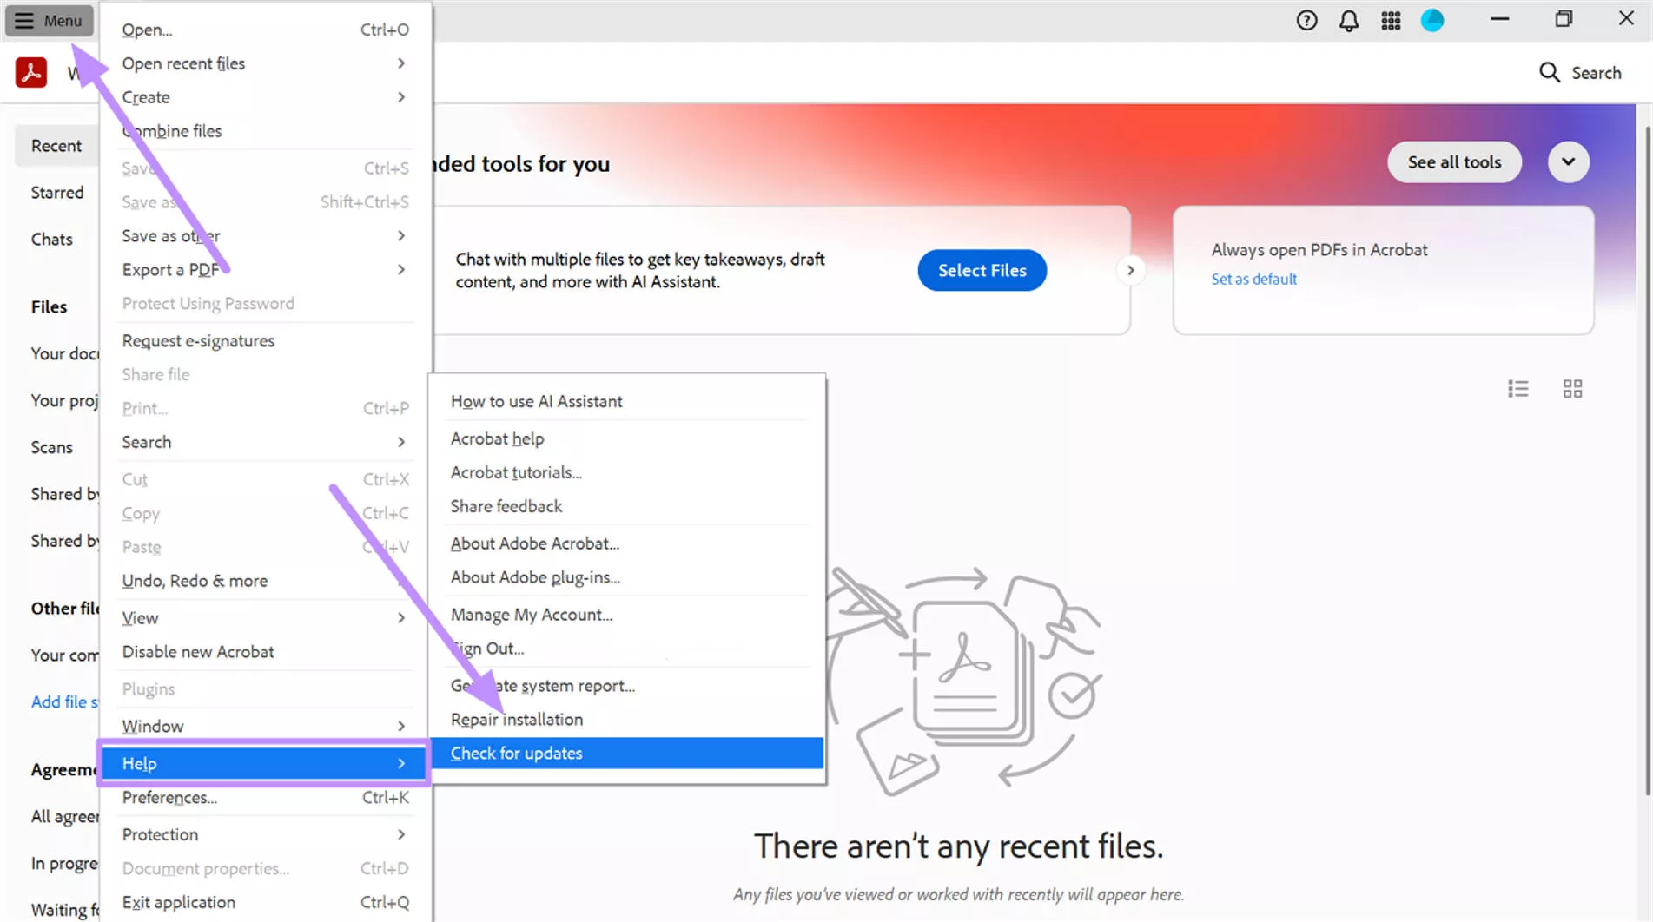The width and height of the screenshot is (1653, 922).
Task: Open the Starred sidebar section
Action: tap(57, 193)
